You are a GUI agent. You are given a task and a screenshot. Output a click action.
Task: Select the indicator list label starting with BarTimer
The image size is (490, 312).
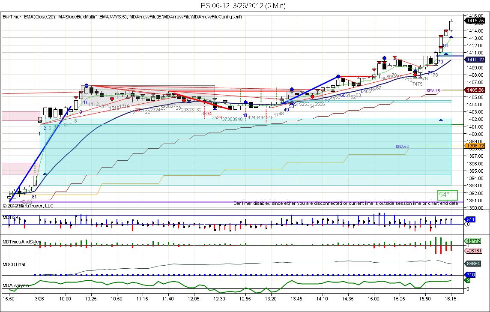coord(122,17)
